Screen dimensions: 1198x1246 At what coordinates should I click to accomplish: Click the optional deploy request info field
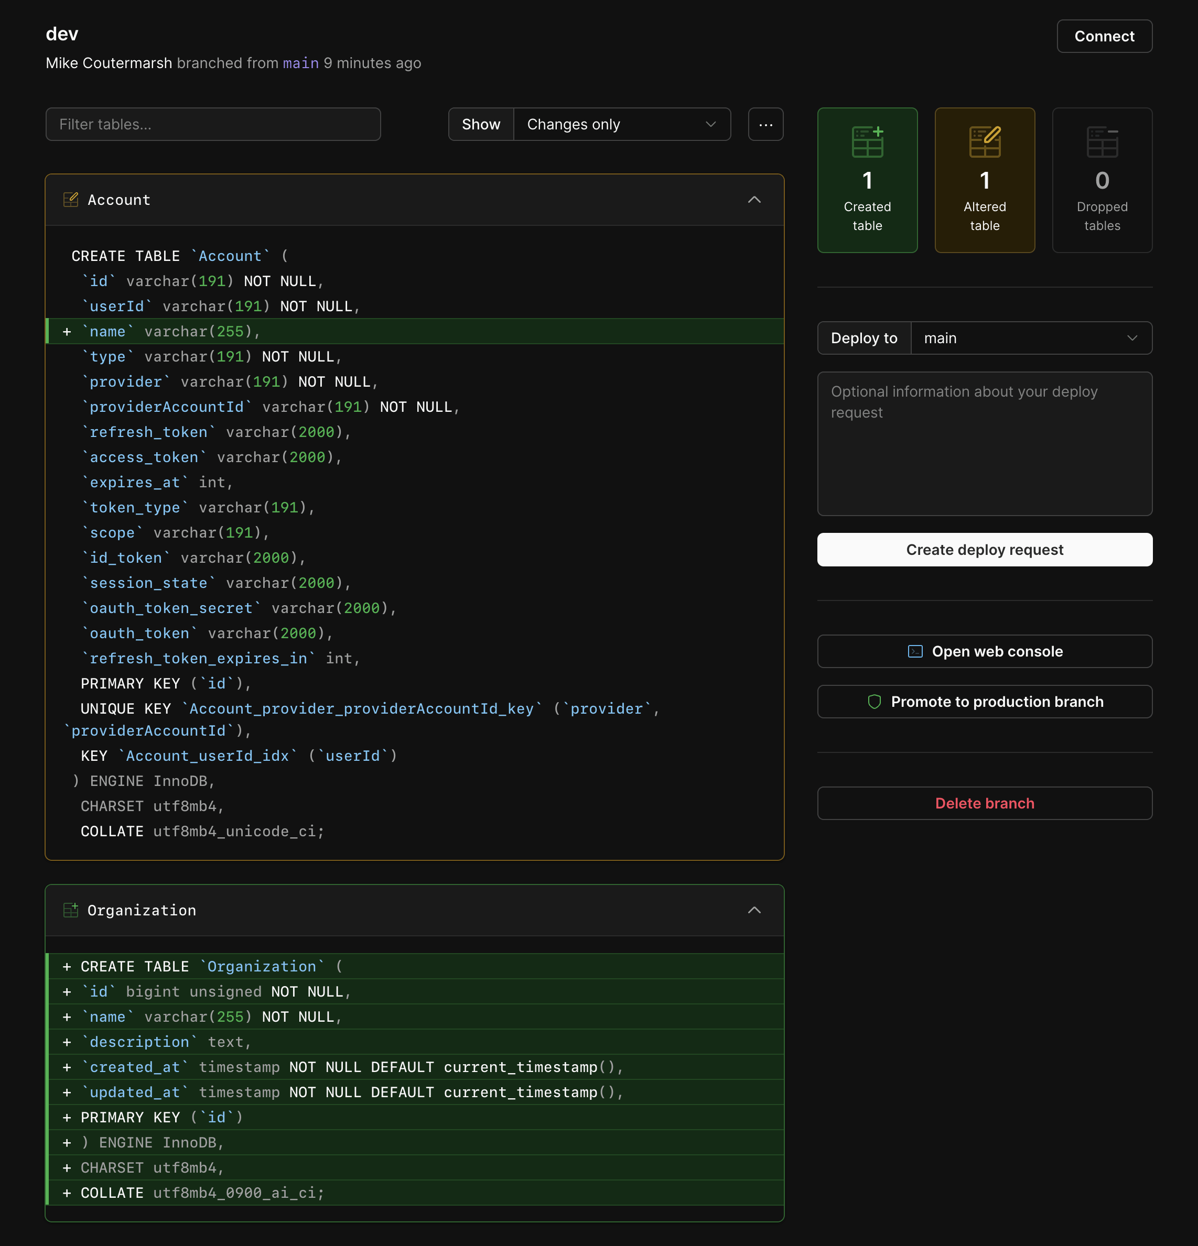(x=984, y=444)
